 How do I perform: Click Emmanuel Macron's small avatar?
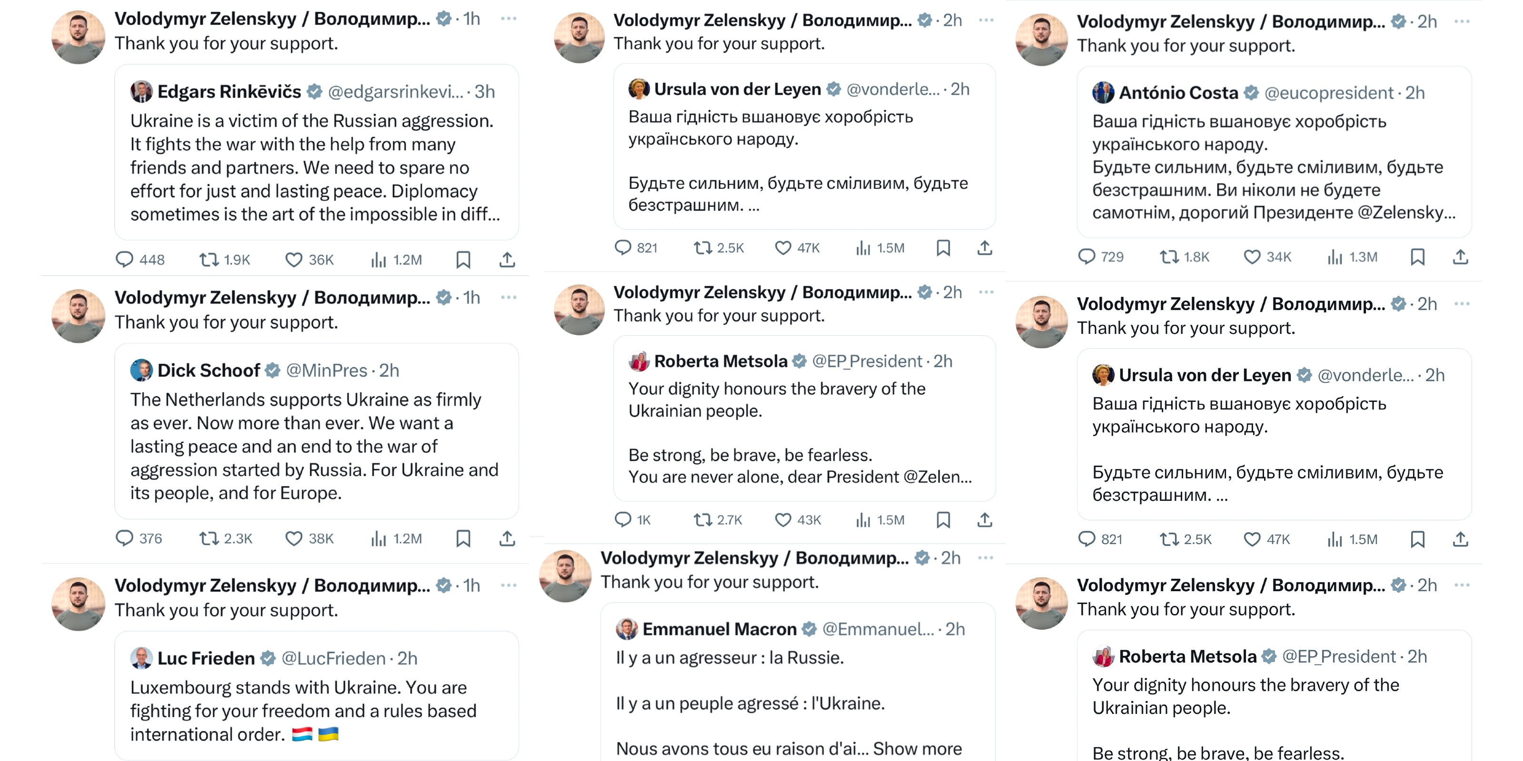(627, 629)
